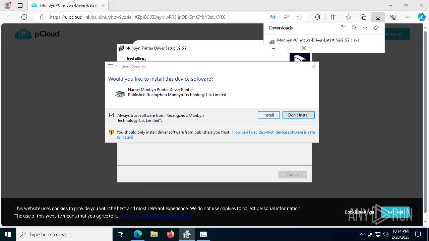
Task: Open network status tray icon
Action: click(377, 234)
